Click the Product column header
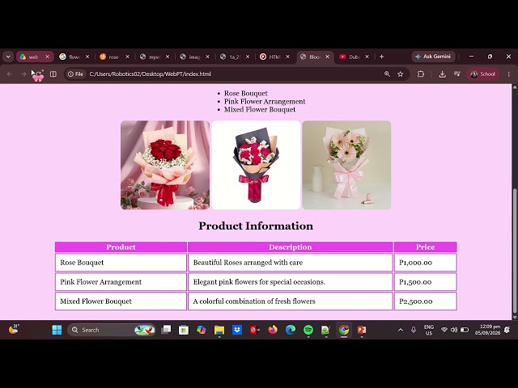 121,247
